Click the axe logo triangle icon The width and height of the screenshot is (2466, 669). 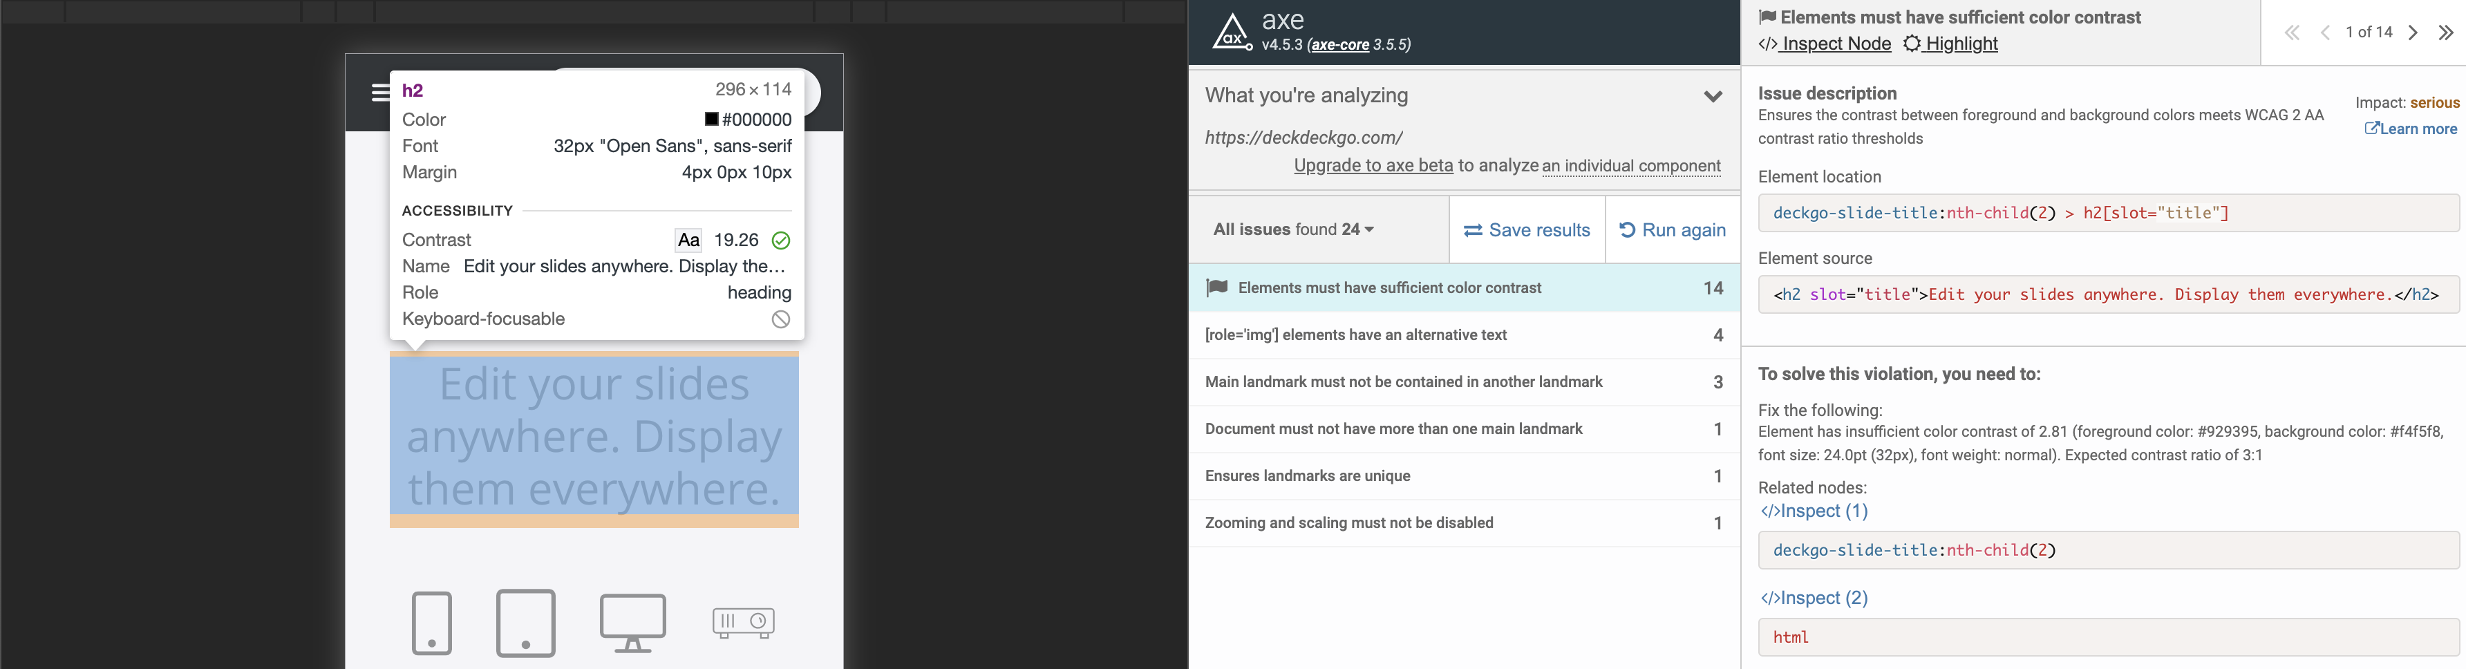(1231, 32)
